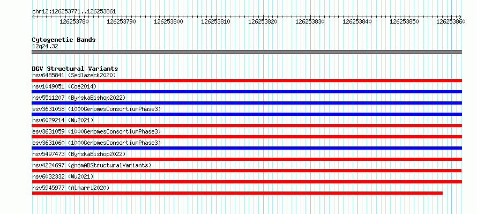The image size is (477, 214).
Task: Click ruler position 126253810
Action: point(215,21)
